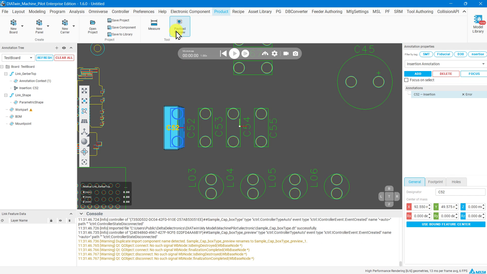Select Back face on view cube
The height and width of the screenshot is (274, 487).
pos(389,189)
